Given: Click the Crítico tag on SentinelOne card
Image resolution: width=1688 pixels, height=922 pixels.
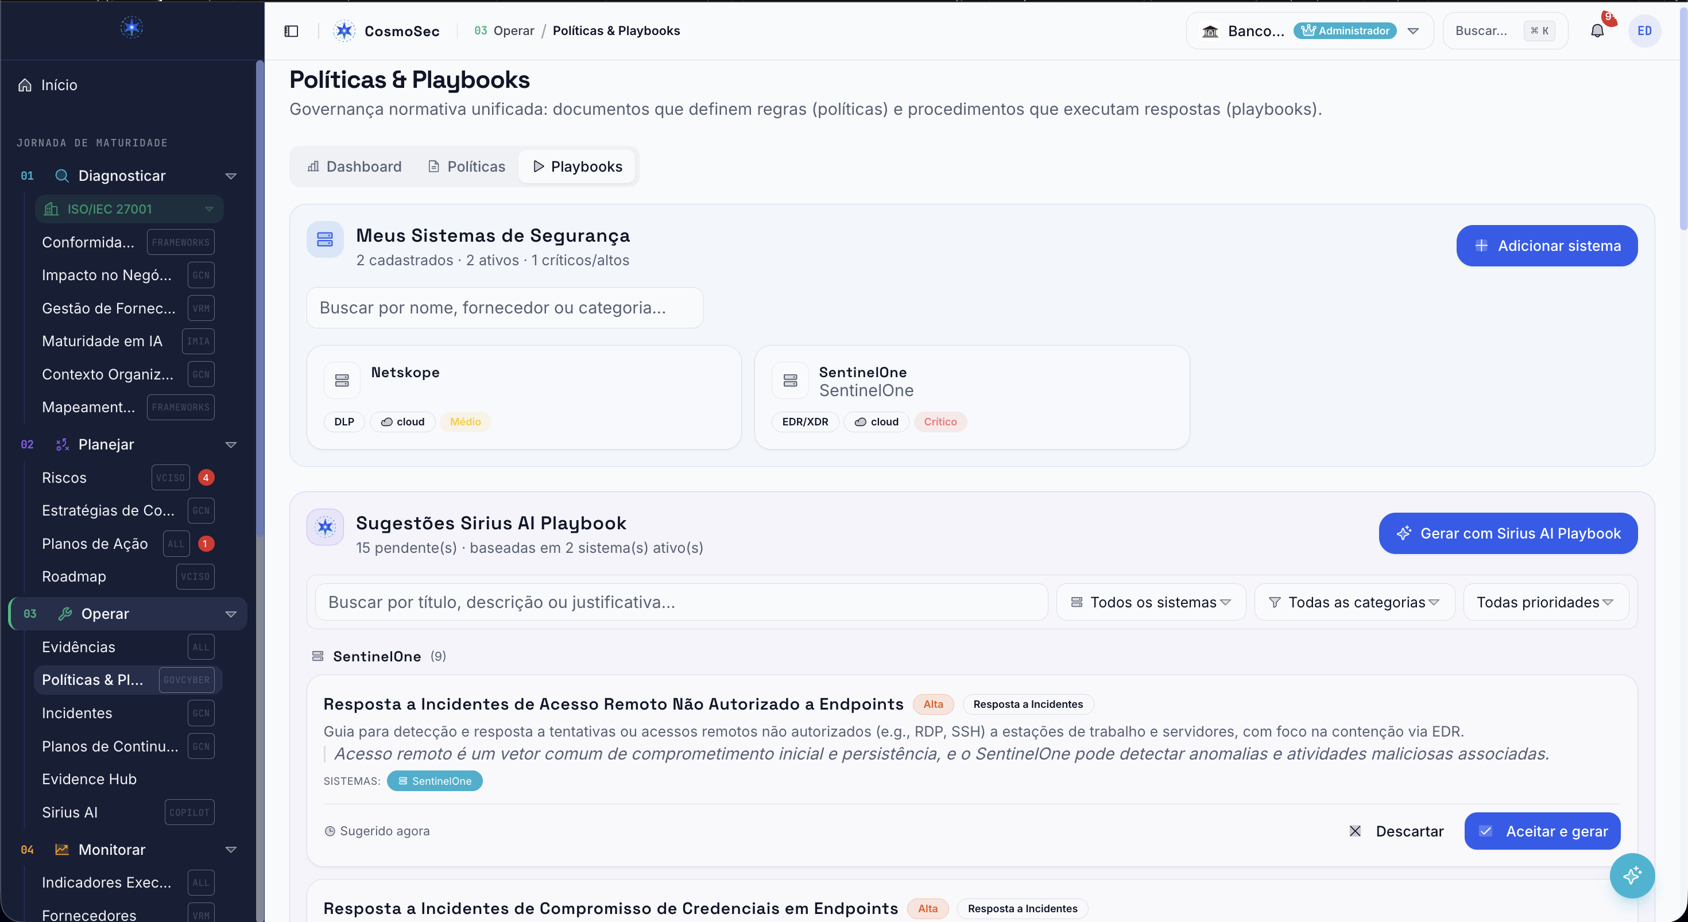Looking at the screenshot, I should pos(940,421).
